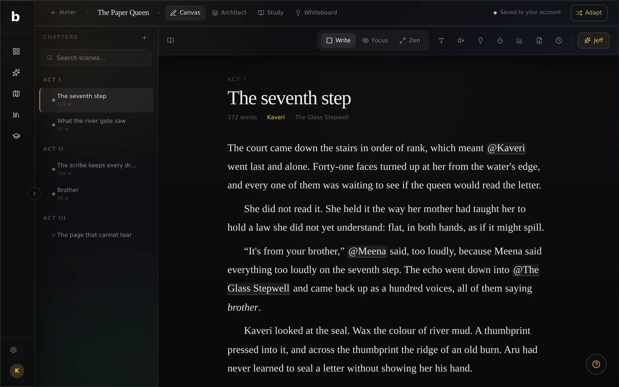Open the bar chart statistics icon
This screenshot has width=619, height=387.
click(x=519, y=41)
